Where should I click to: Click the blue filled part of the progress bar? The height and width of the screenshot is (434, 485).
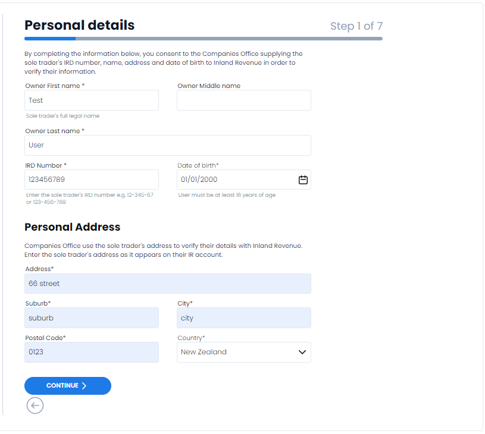pyautogui.click(x=50, y=39)
